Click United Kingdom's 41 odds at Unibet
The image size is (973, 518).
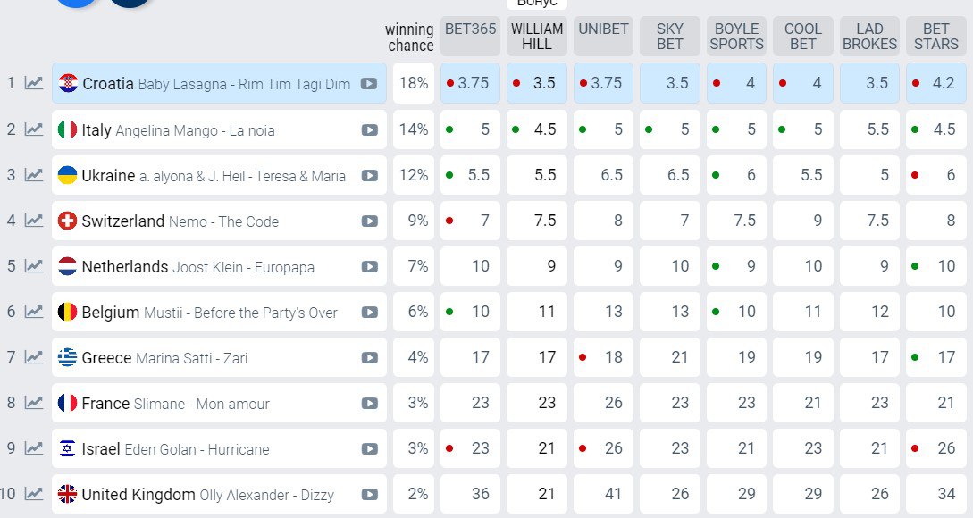[603, 494]
